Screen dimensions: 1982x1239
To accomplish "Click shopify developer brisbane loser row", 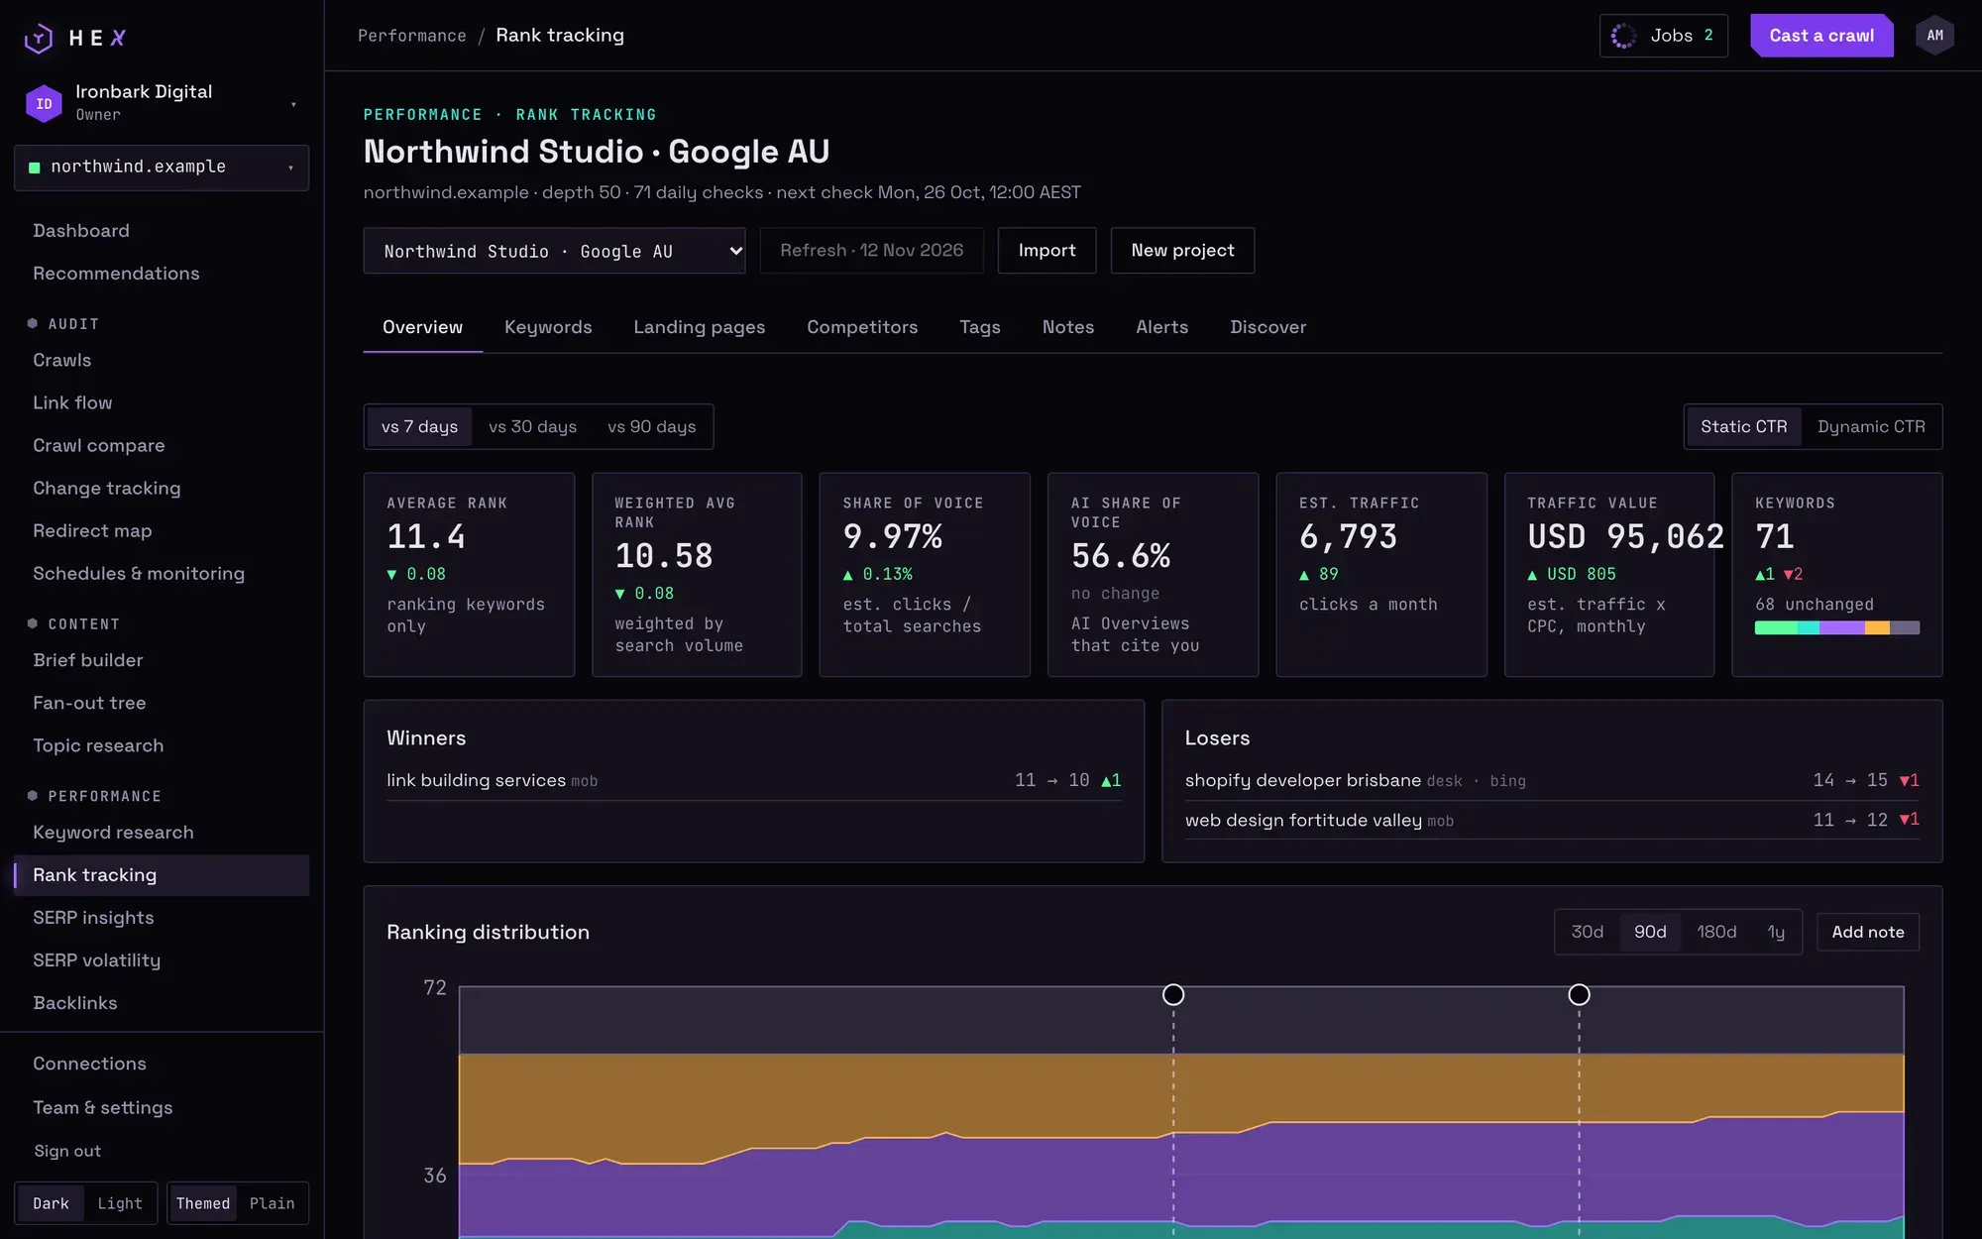I will 1551,781.
